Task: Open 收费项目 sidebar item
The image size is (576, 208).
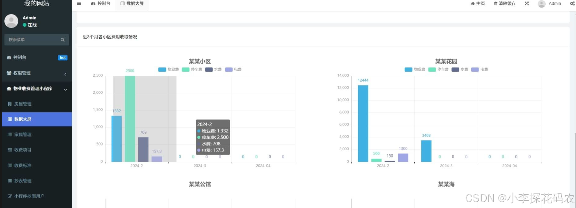Action: click(x=37, y=150)
